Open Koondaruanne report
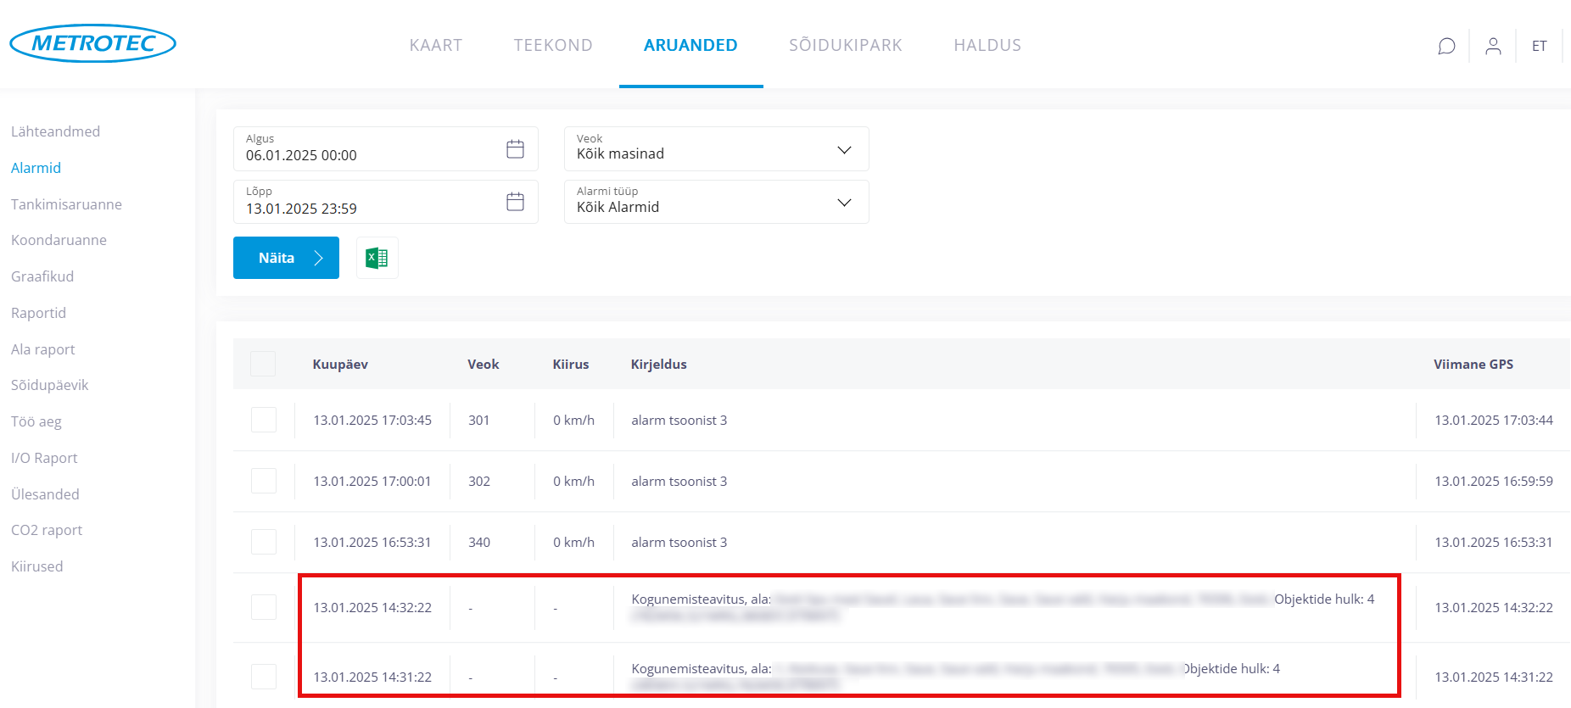 (x=59, y=240)
